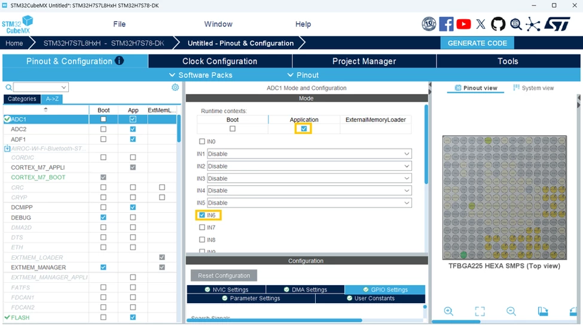This screenshot has height=327, width=583.
Task: Open the DMA Settings tab
Action: pos(306,289)
